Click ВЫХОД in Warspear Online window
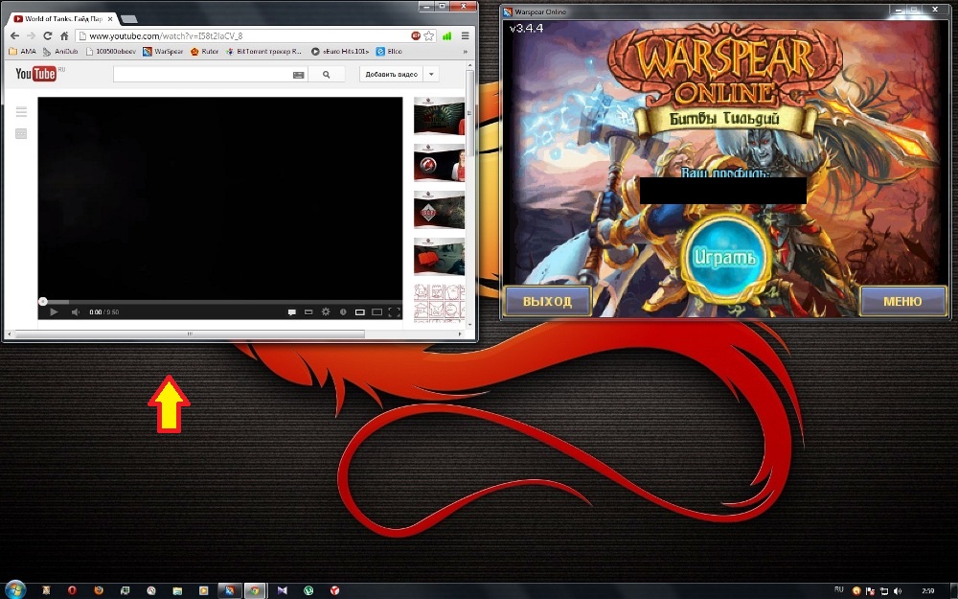This screenshot has width=958, height=599. 547,301
